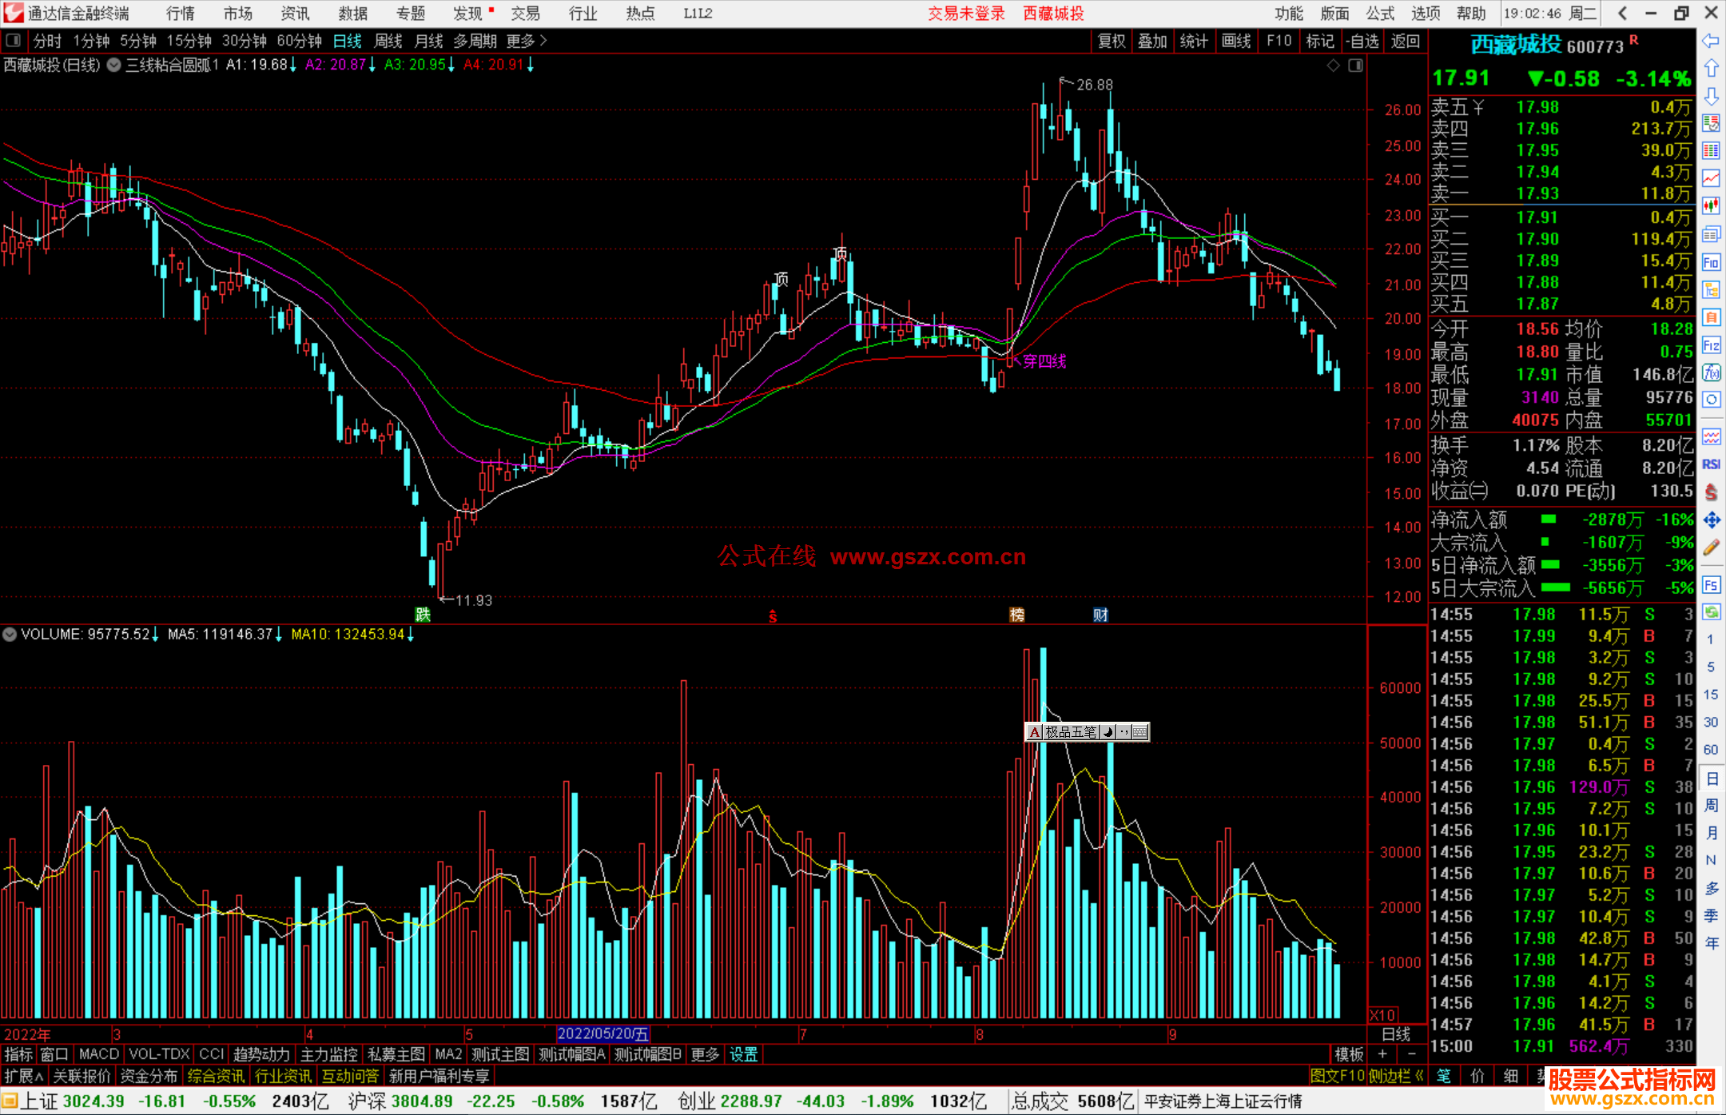Expand the 更多 period options
The width and height of the screenshot is (1726, 1115).
click(x=527, y=41)
